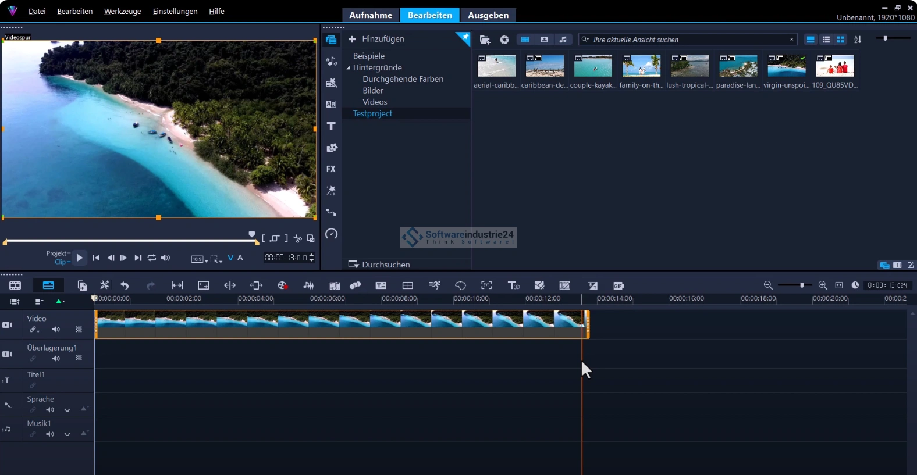This screenshot has height=475, width=917.
Task: Expand the Sprache track chevron
Action: pos(67,410)
